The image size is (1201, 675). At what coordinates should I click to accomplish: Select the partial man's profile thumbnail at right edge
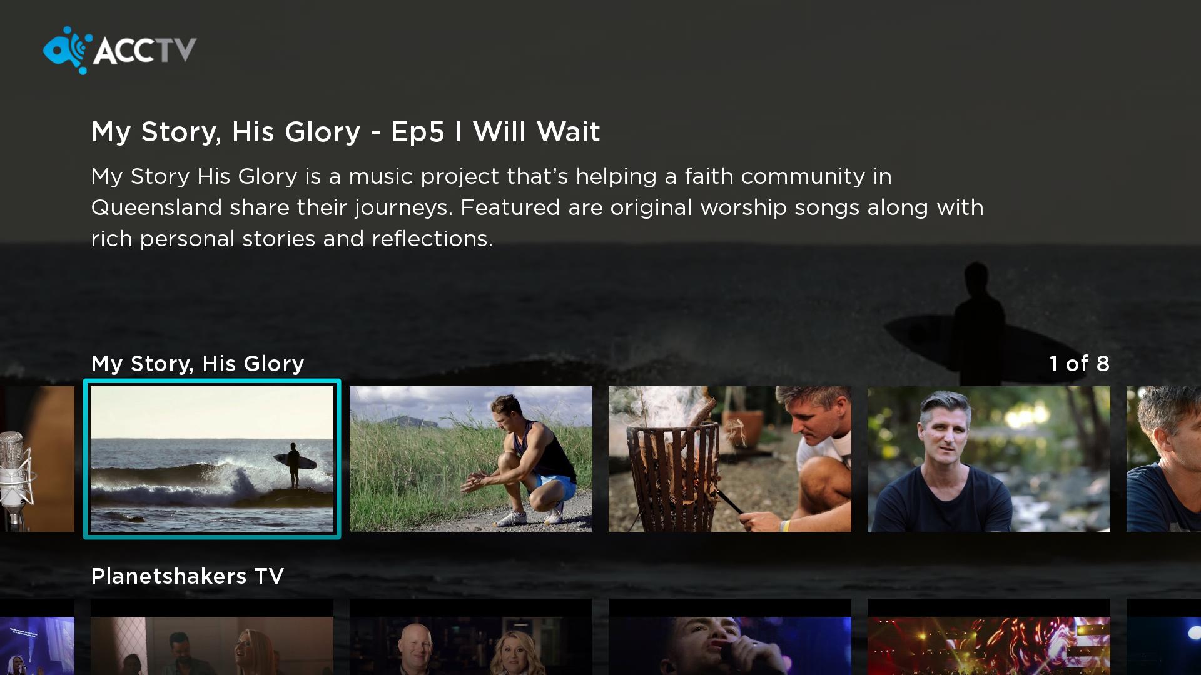pos(1163,459)
